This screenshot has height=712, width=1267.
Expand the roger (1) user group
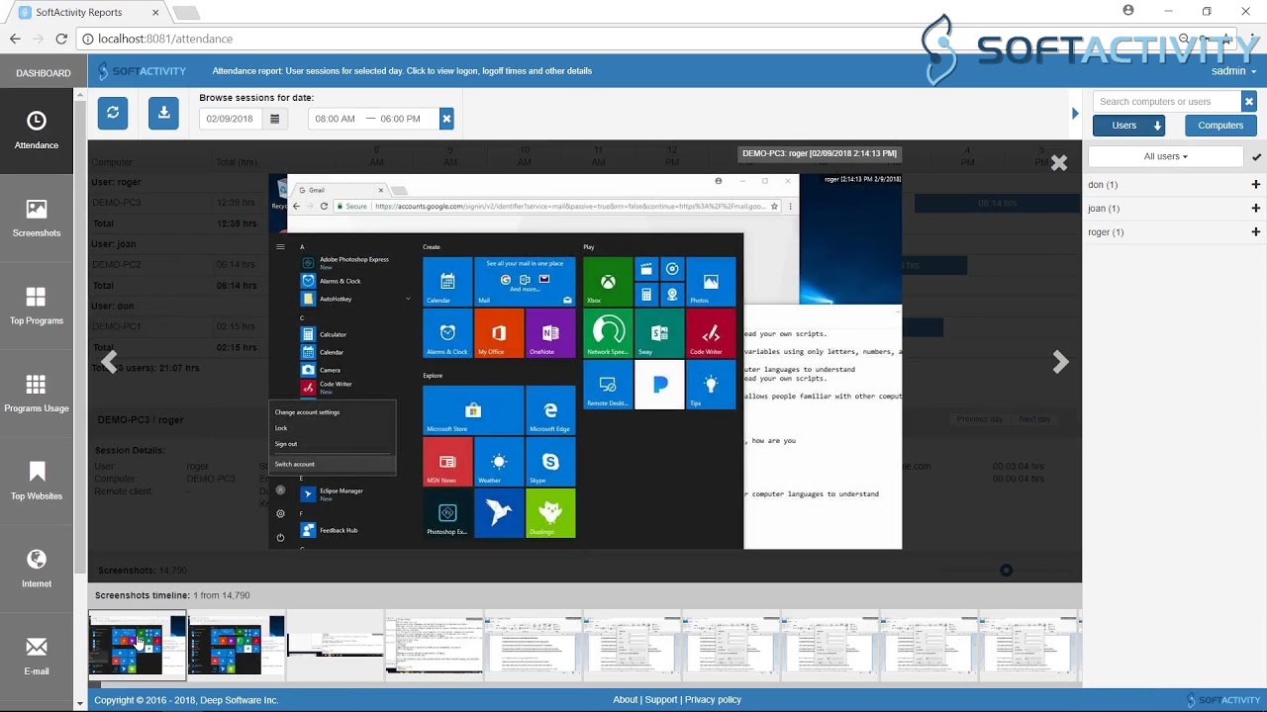pyautogui.click(x=1256, y=232)
